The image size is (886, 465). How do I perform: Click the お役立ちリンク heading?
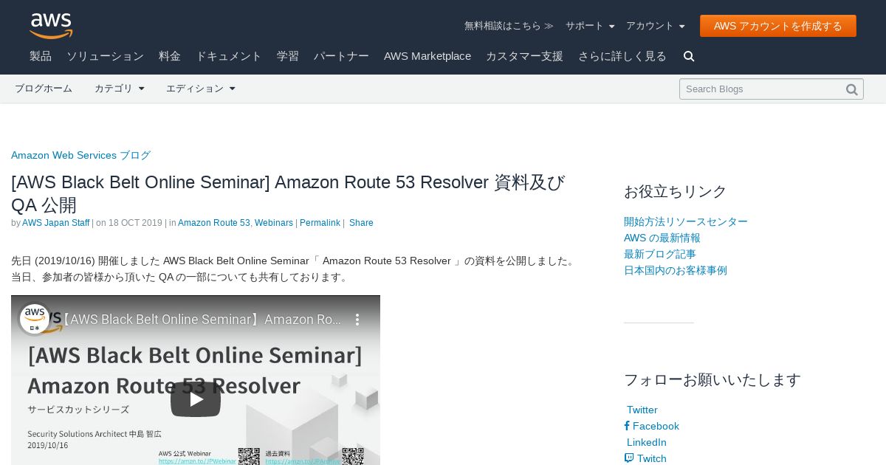[x=676, y=191]
